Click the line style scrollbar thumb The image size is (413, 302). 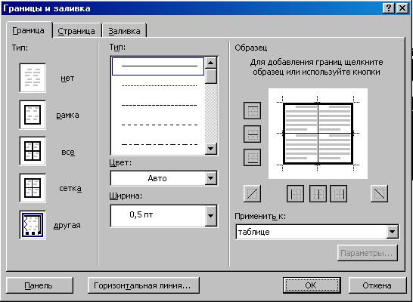pos(211,76)
